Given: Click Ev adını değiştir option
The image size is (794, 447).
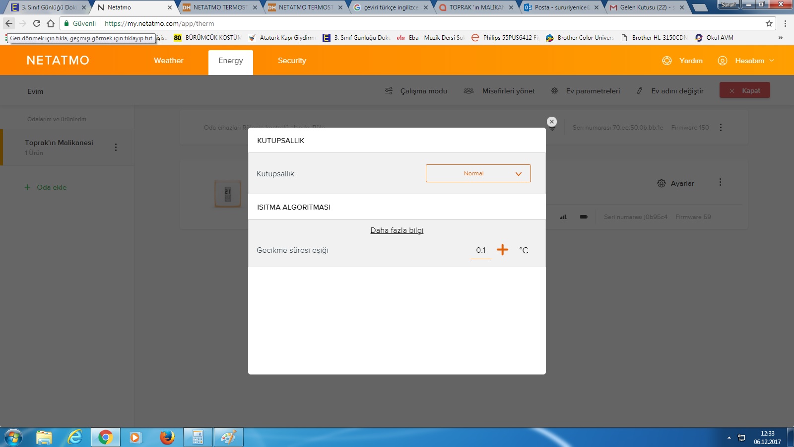Looking at the screenshot, I should [677, 91].
